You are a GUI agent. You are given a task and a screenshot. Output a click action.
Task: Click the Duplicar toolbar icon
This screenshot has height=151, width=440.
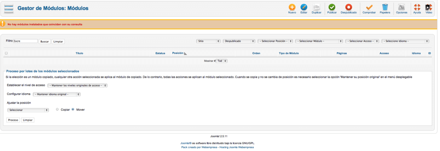[316, 7]
